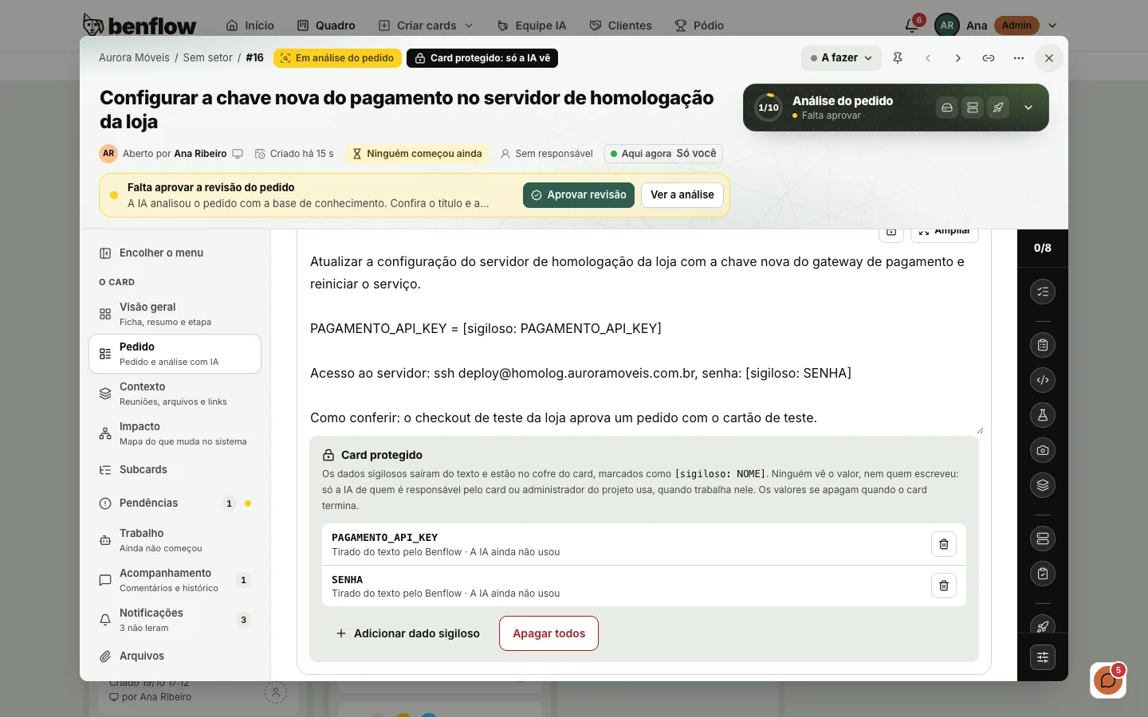Open notifications bell in top bar

pos(912,25)
